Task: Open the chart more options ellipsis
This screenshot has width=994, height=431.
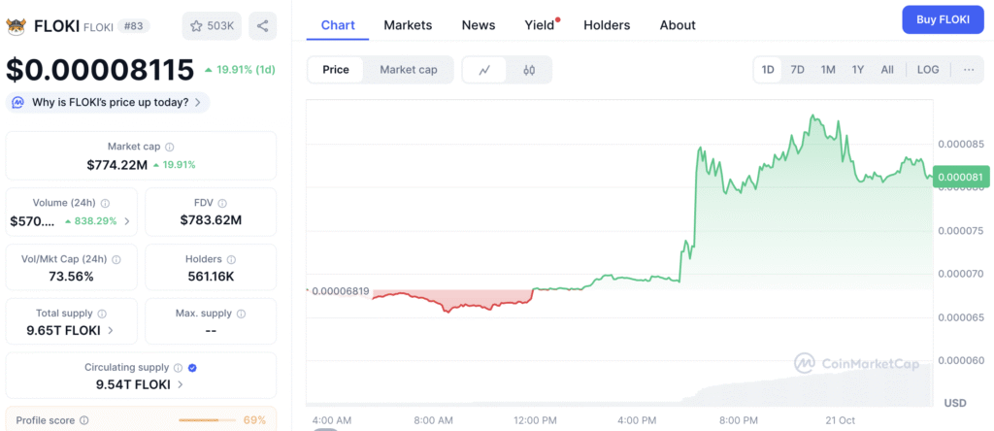Action: coord(968,70)
